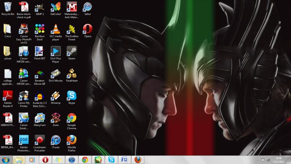
Task: Click the Chrome icon in the taskbar
Action: [85, 160]
